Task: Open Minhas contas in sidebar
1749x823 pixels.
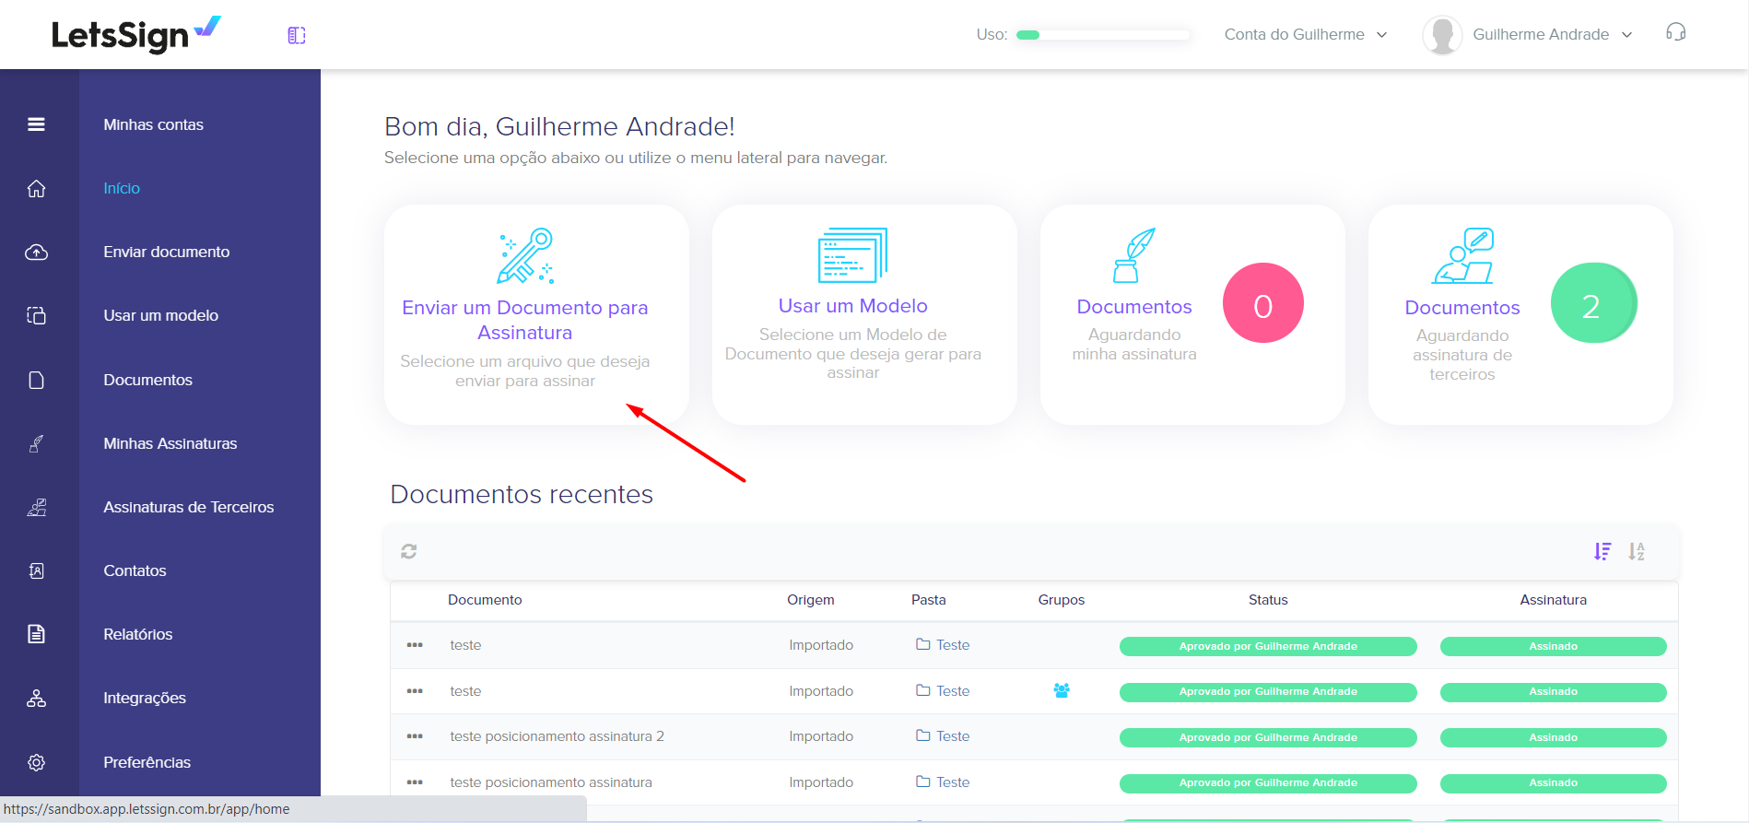Action: pos(154,124)
